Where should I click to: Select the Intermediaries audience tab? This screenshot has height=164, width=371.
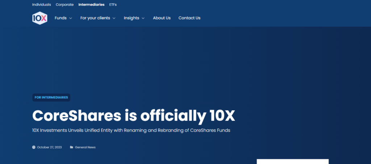click(91, 4)
